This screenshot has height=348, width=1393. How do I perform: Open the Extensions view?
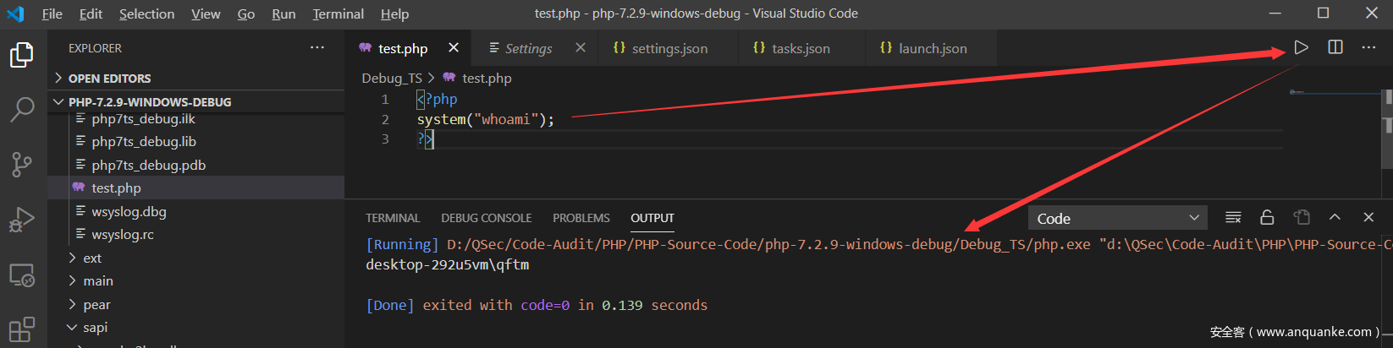click(22, 329)
